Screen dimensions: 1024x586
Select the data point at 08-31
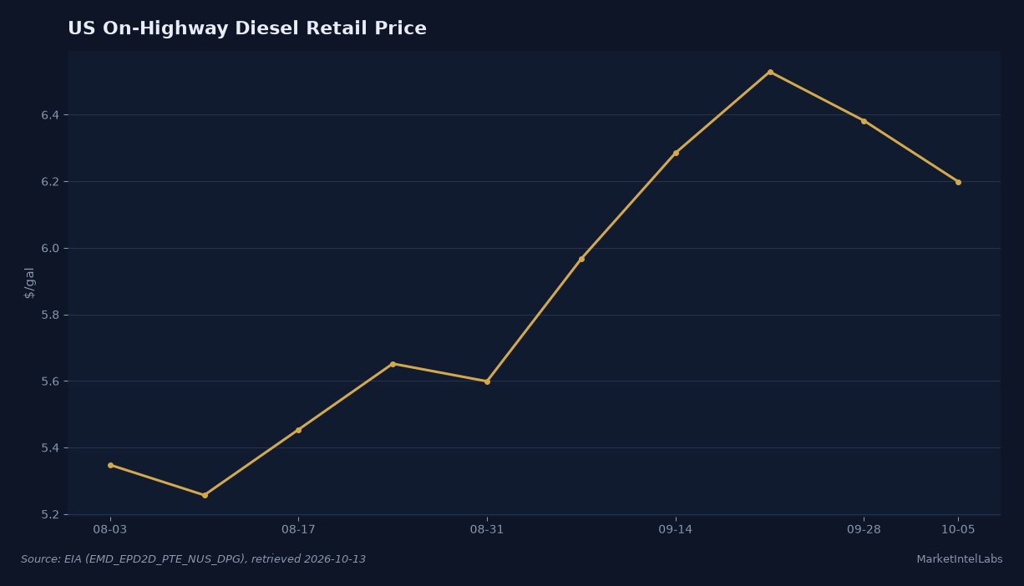[487, 381]
